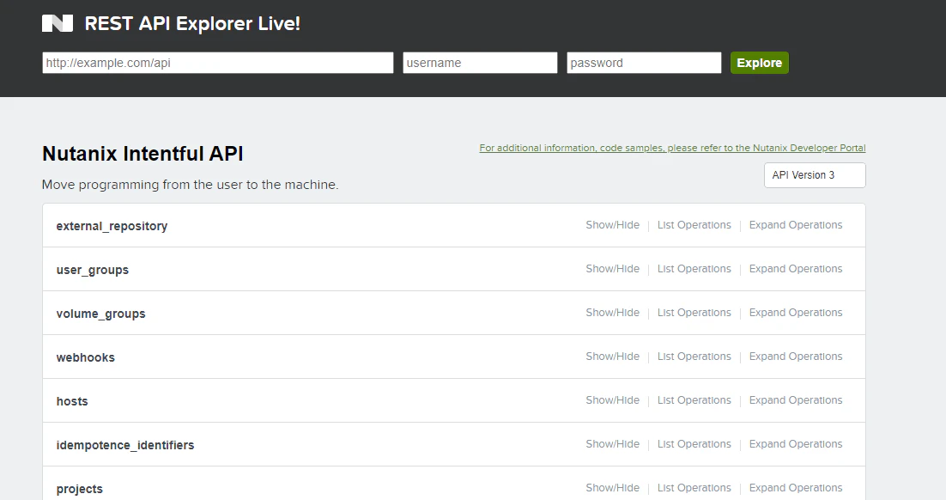Click List Operations for external_repository
Viewport: 946px width, 500px height.
(694, 224)
